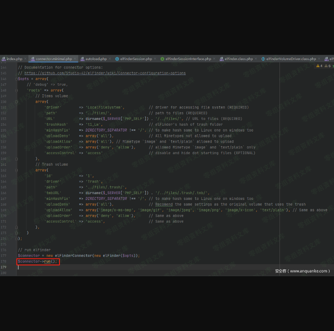
Task: Collapse the Items volume array on line 150
Action: click(x=17, y=101)
